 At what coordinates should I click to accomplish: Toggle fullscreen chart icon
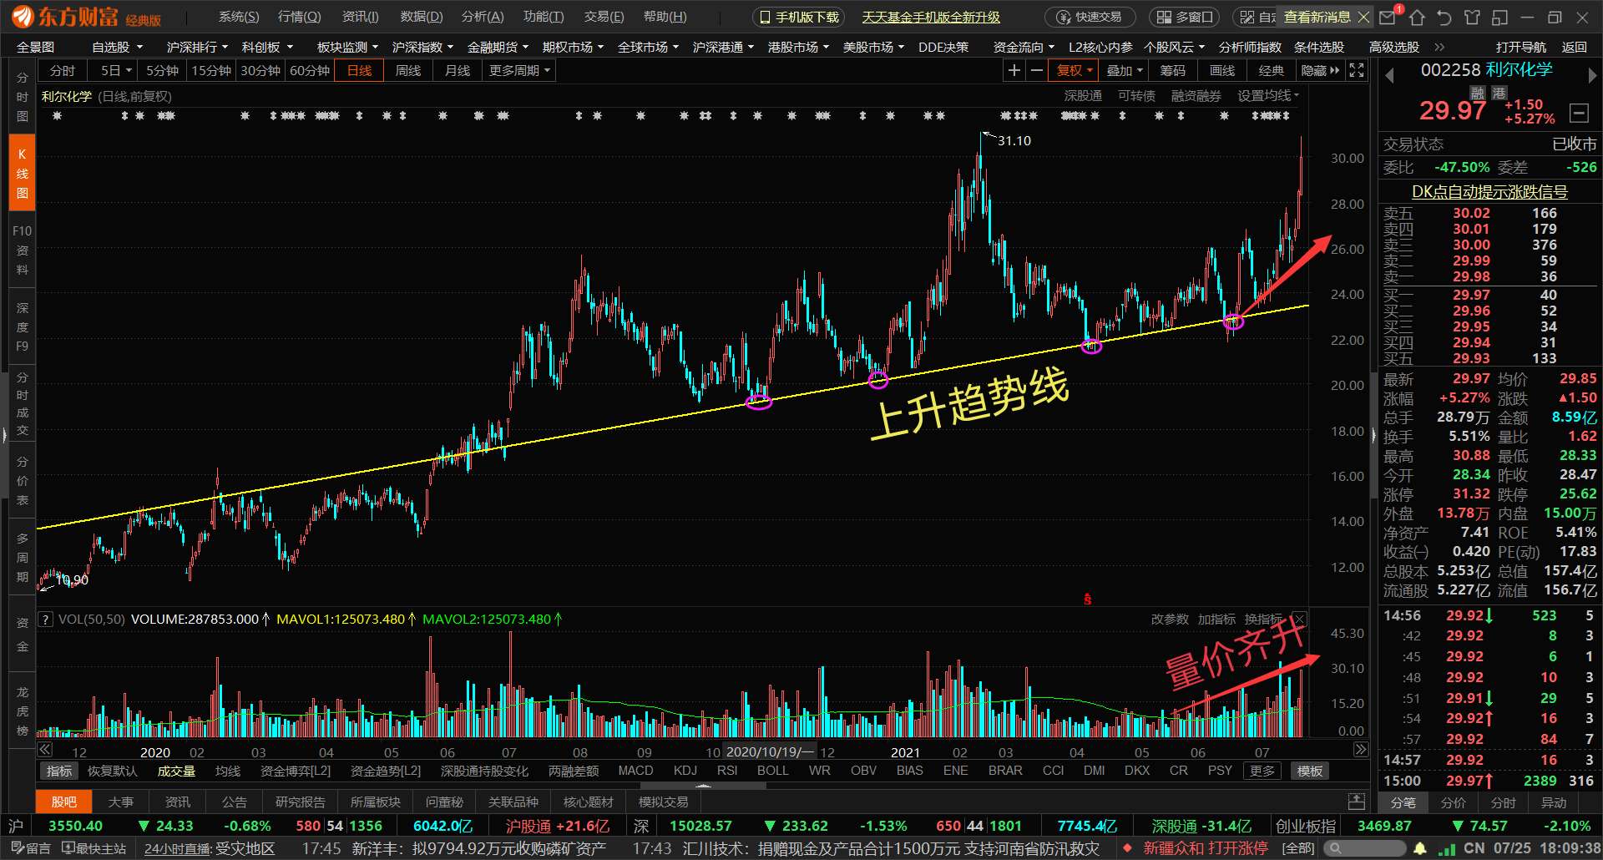[x=1358, y=71]
